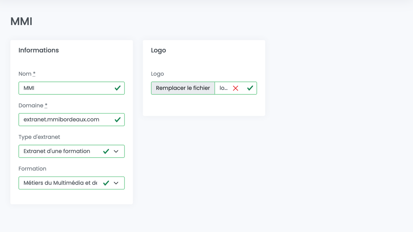Click the required asterisk next to Nom
Viewport: 413px width, 232px height.
[x=34, y=74]
